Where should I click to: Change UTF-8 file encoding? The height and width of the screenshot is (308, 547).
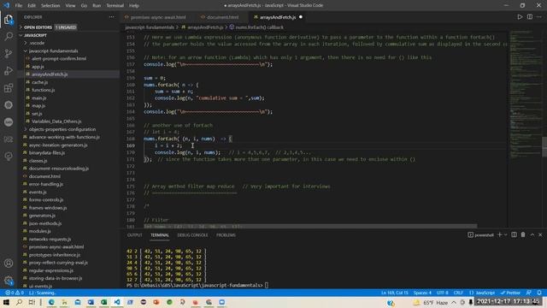443,293
